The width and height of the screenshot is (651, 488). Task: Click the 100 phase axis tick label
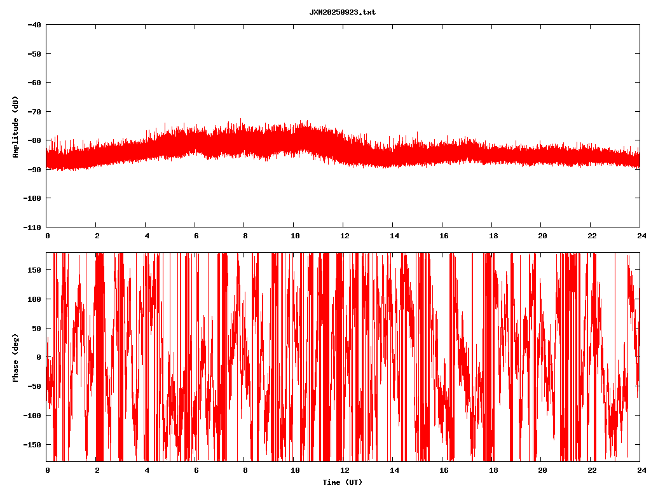click(34, 299)
